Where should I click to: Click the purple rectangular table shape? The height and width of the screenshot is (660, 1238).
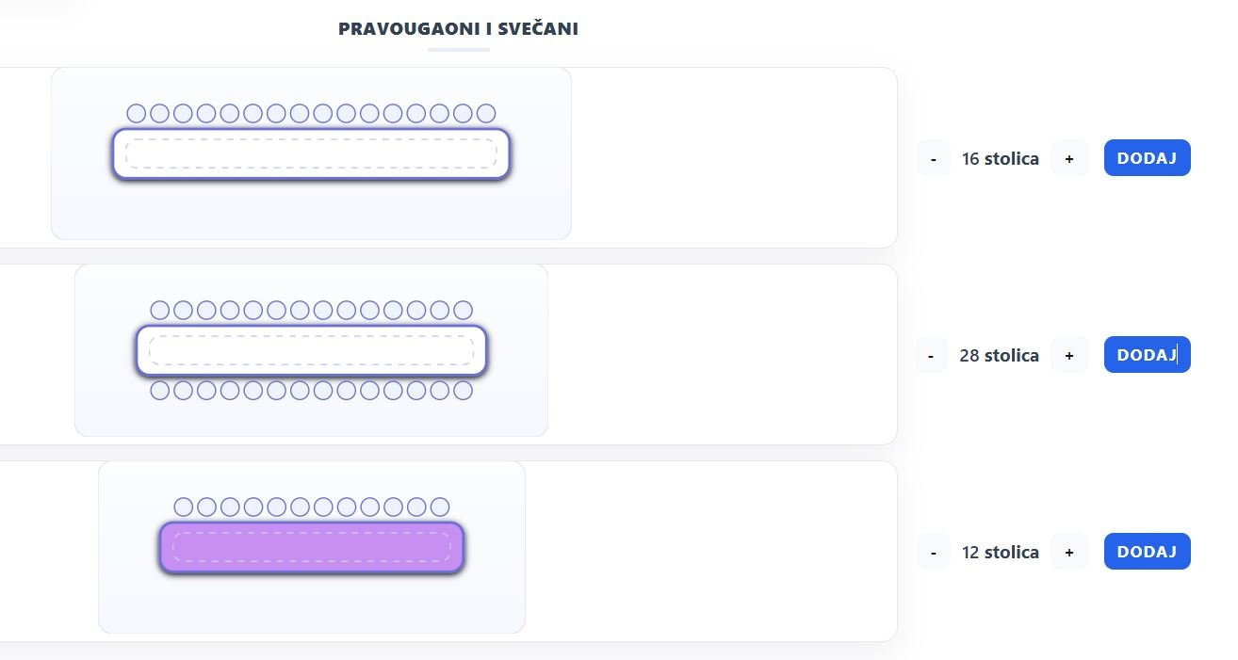(311, 547)
